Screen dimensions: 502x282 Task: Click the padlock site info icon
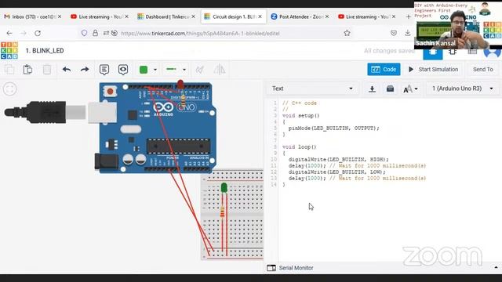(95, 33)
